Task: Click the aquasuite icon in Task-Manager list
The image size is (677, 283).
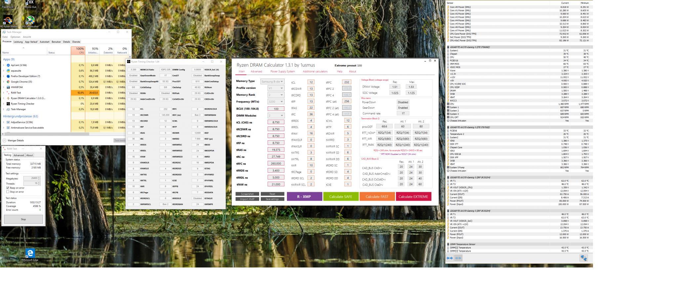Action: tap(8, 71)
